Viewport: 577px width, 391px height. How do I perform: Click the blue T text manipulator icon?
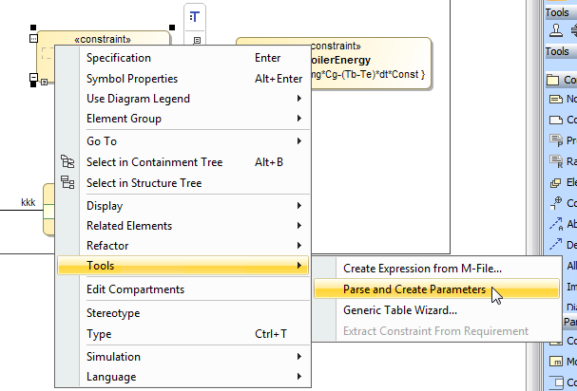pyautogui.click(x=195, y=17)
